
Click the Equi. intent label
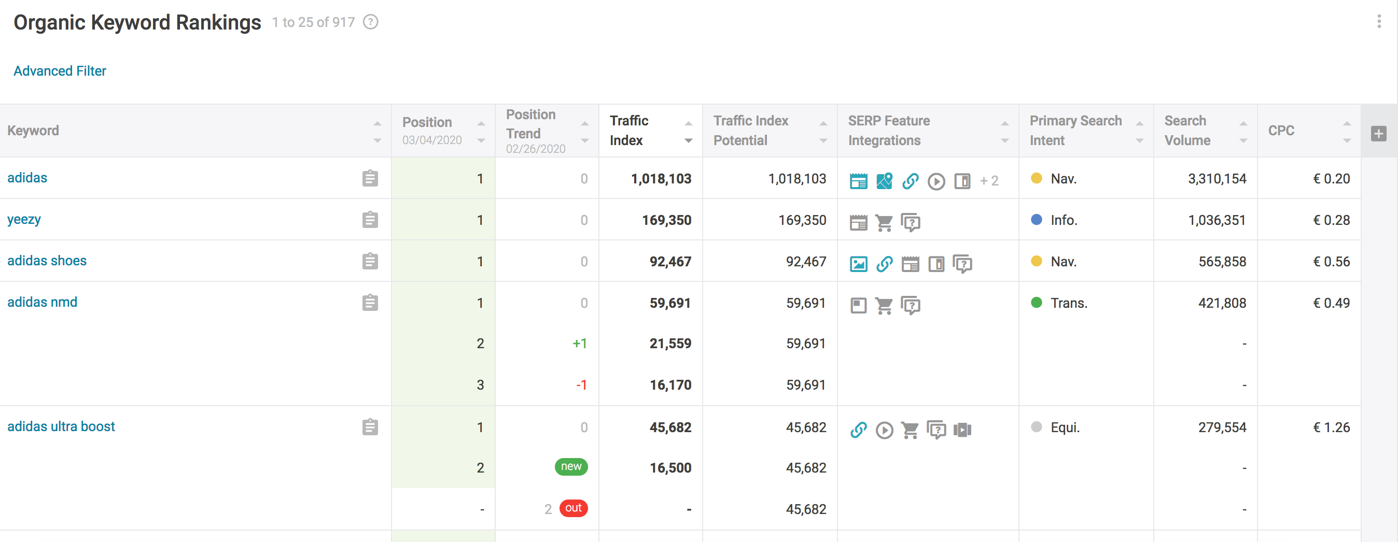coord(1065,427)
